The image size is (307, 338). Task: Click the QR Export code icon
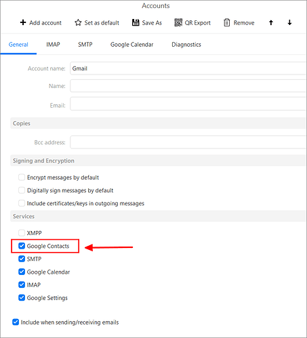pyautogui.click(x=178, y=22)
